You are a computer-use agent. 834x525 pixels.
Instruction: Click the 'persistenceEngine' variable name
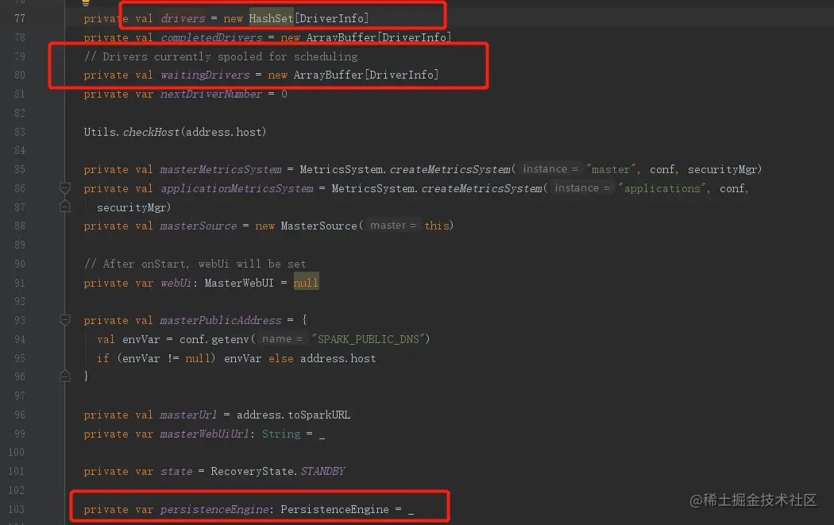214,510
